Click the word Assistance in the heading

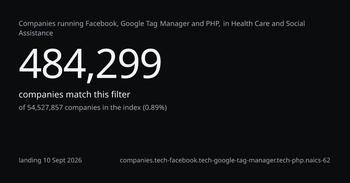pyautogui.click(x=36, y=33)
